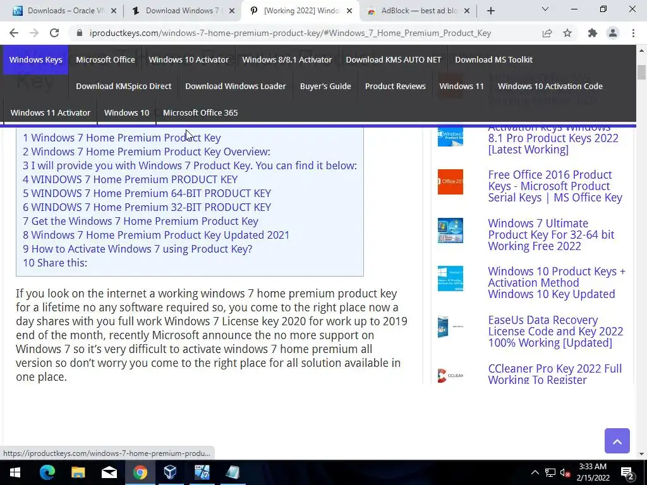Jump to contents item 4 PRODUCT KEY

[130, 179]
